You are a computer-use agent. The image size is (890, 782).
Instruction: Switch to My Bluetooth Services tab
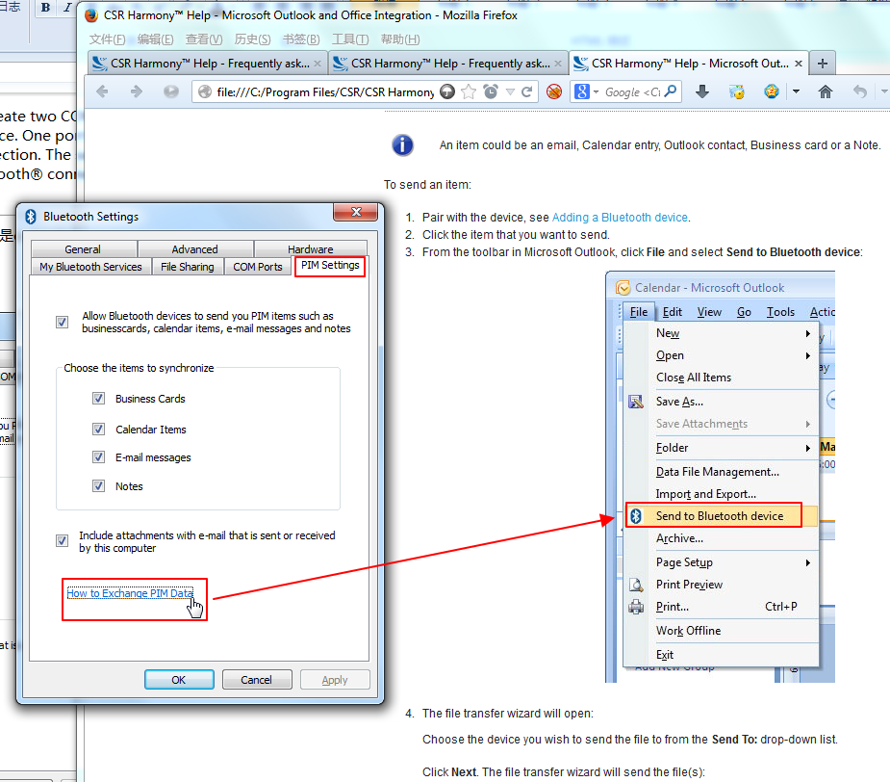(x=90, y=267)
